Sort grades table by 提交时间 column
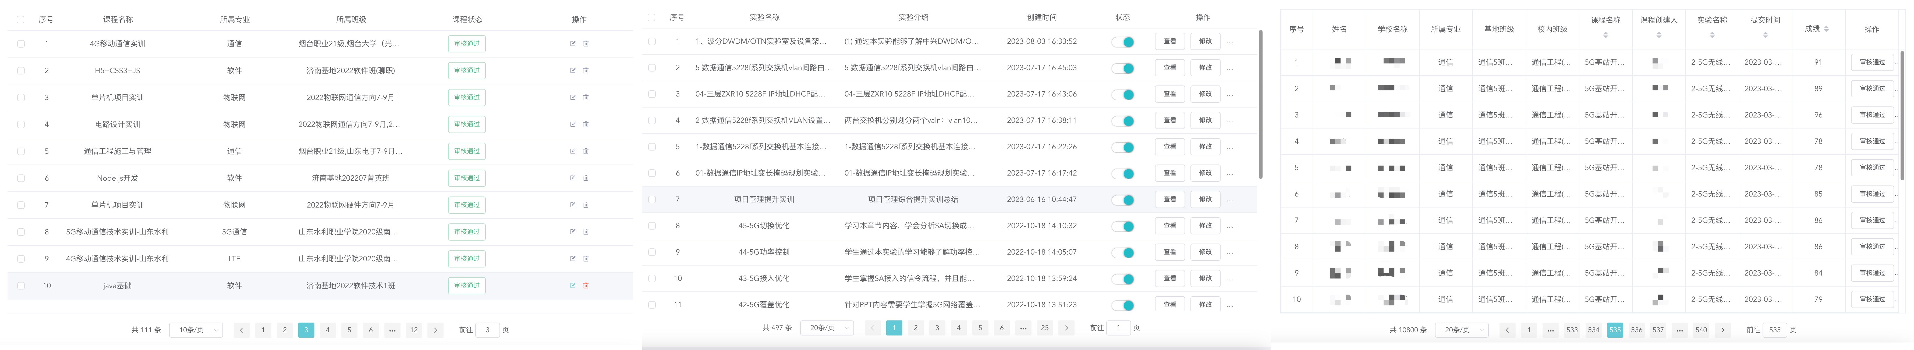The width and height of the screenshot is (1914, 350). [1766, 35]
